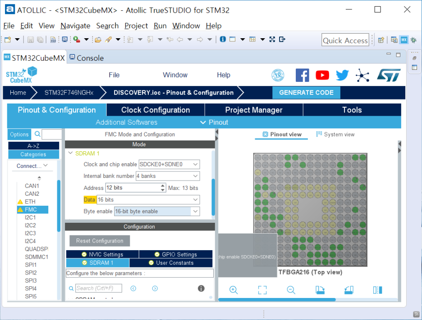Fit the chip to the view
Screen dimensions: 422x320
262,290
